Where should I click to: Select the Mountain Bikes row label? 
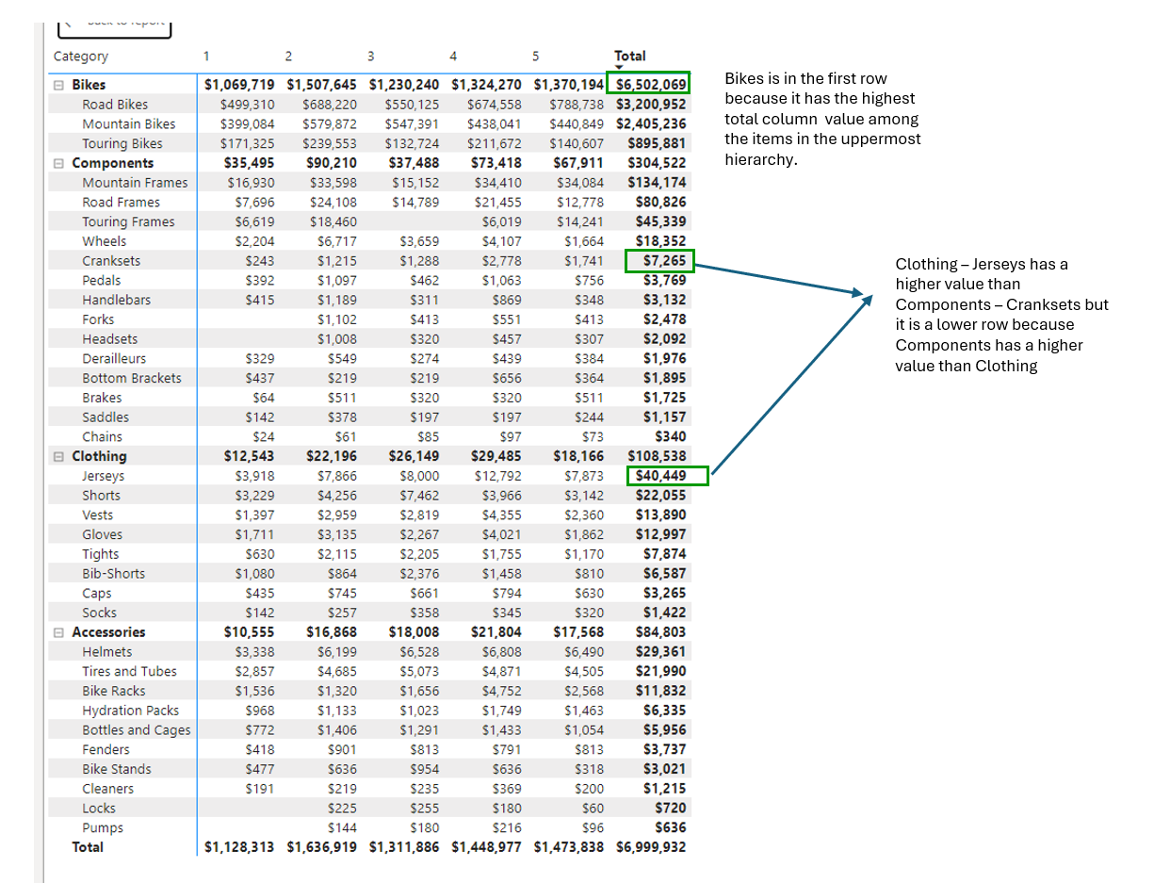click(129, 124)
